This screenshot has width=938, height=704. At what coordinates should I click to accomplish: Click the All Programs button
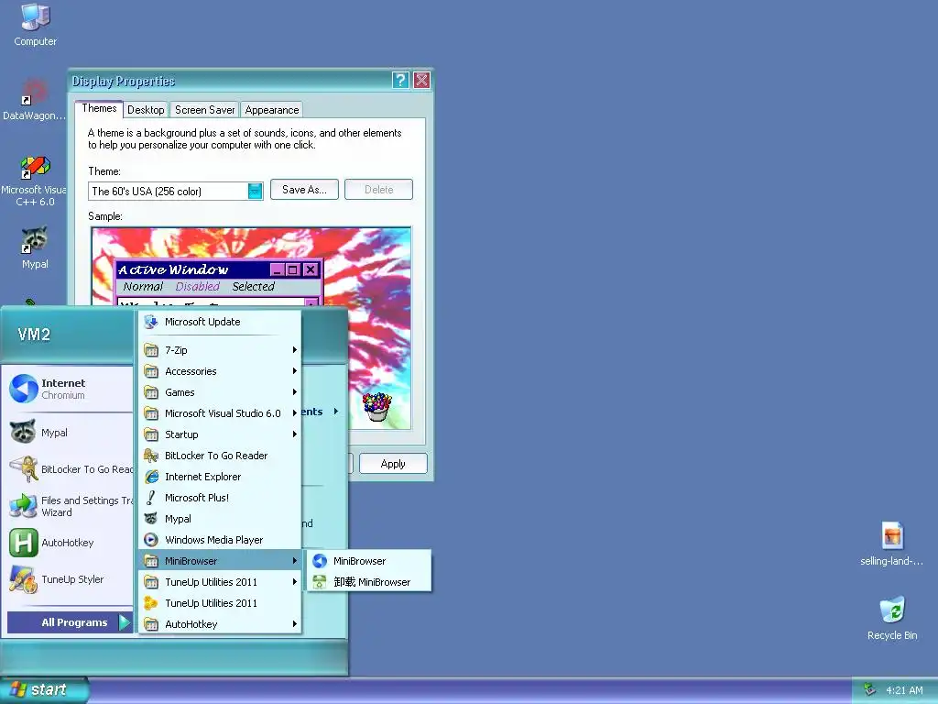[x=70, y=622]
